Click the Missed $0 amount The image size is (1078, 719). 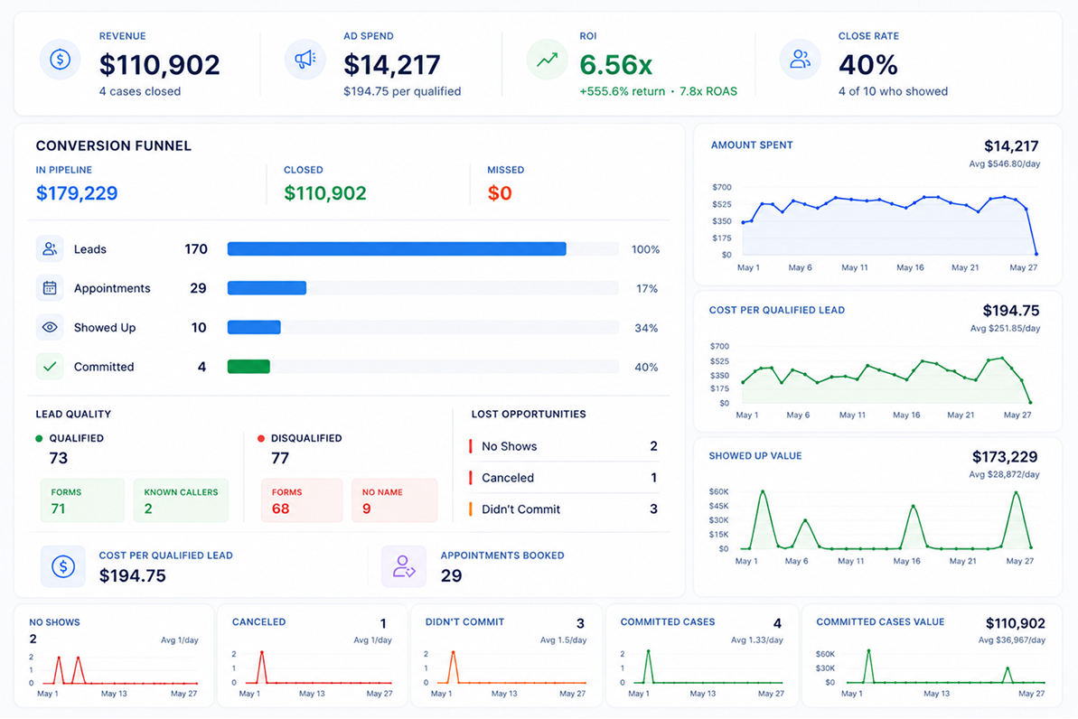(x=500, y=193)
